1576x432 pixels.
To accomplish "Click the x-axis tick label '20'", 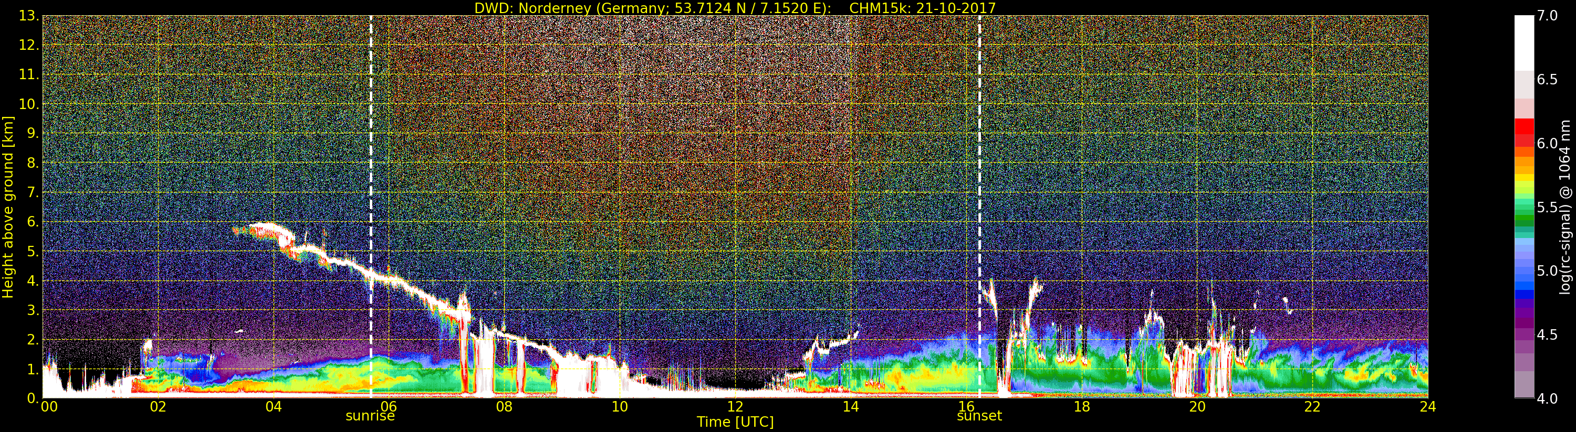I will point(1197,407).
